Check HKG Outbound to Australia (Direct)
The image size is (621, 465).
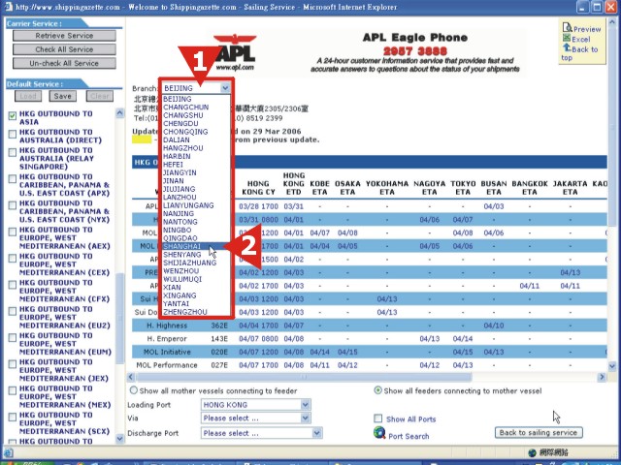(x=13, y=134)
